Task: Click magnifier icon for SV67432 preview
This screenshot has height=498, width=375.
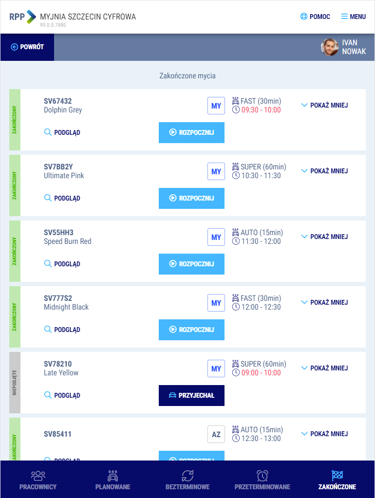Action: pyautogui.click(x=48, y=132)
